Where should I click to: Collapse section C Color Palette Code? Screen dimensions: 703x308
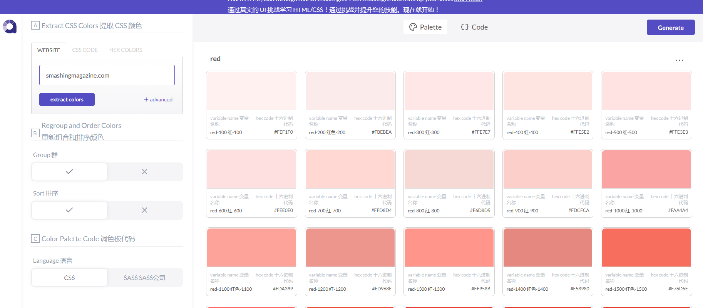click(x=35, y=239)
